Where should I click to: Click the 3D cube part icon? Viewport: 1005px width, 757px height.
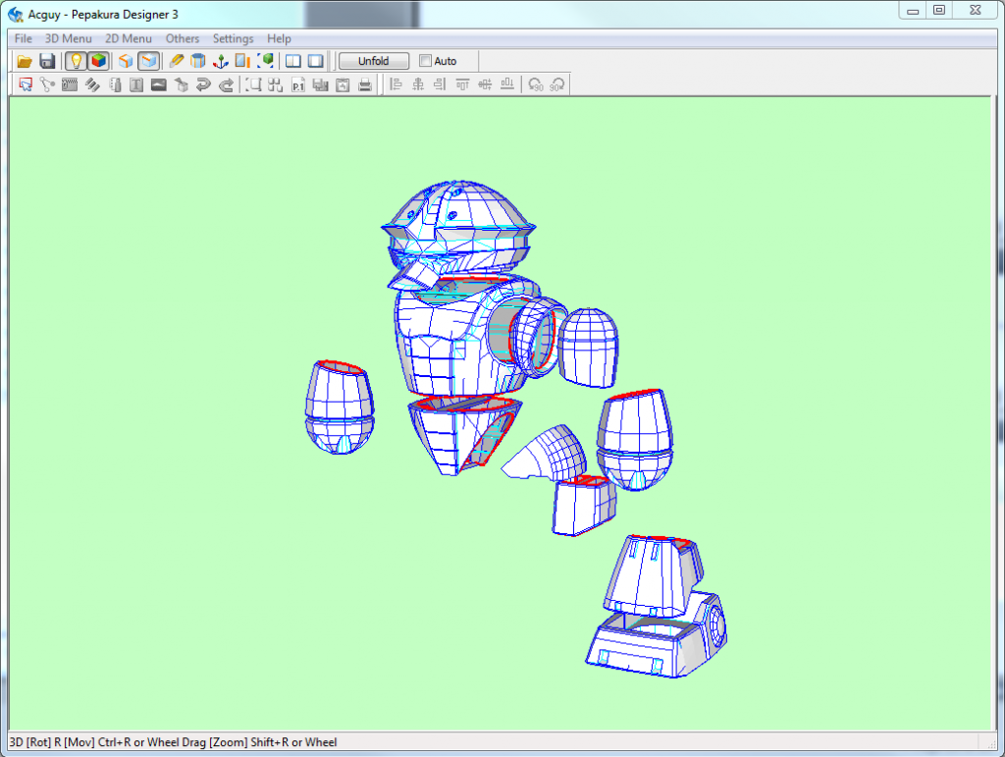click(x=182, y=84)
